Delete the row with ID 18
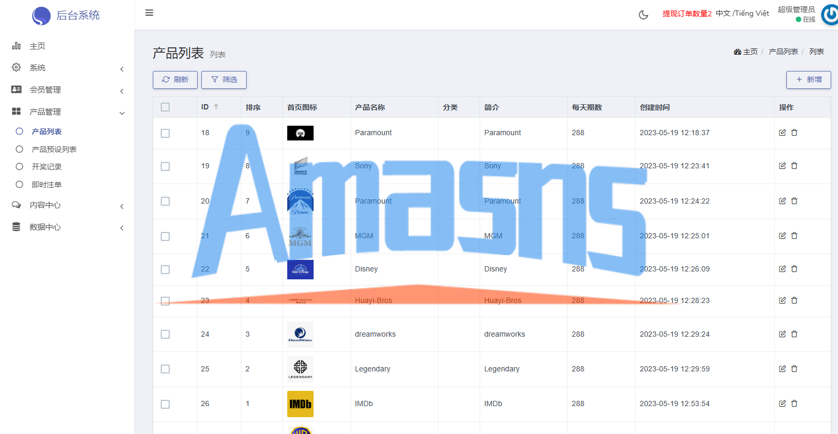This screenshot has width=838, height=434. [794, 133]
